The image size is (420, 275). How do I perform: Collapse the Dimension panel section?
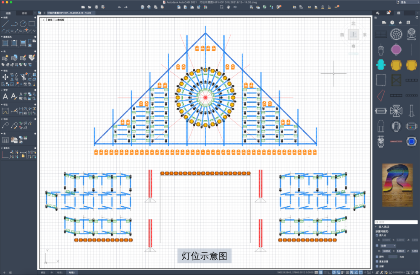point(2,104)
